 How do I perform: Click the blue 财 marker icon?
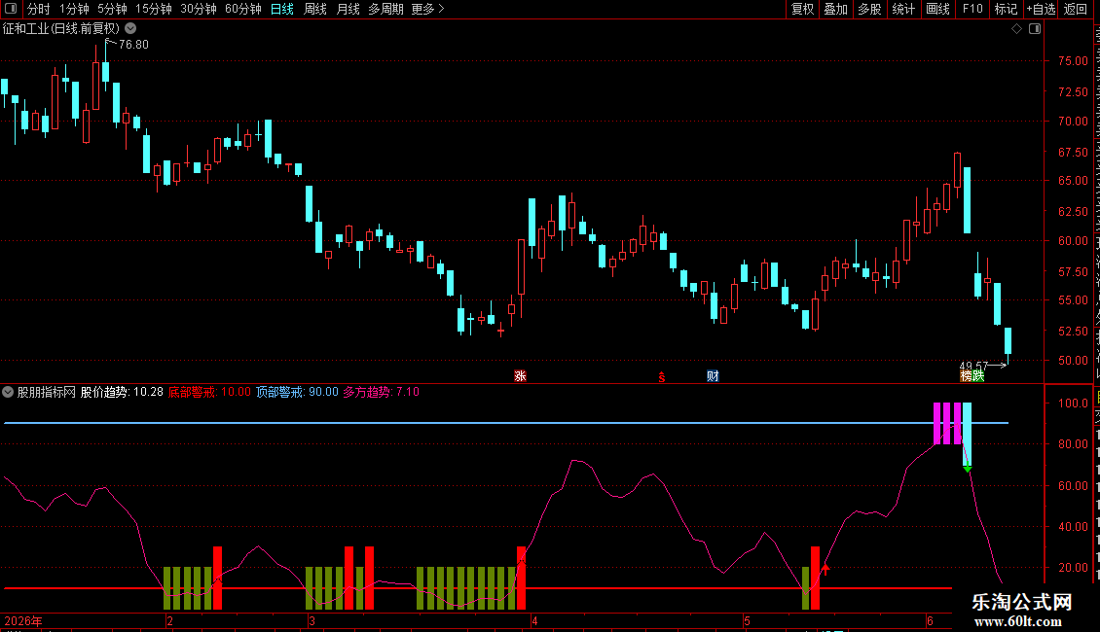[713, 376]
